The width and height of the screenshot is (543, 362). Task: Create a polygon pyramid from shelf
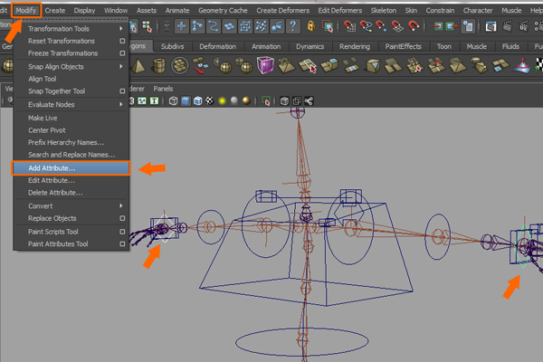(138, 65)
